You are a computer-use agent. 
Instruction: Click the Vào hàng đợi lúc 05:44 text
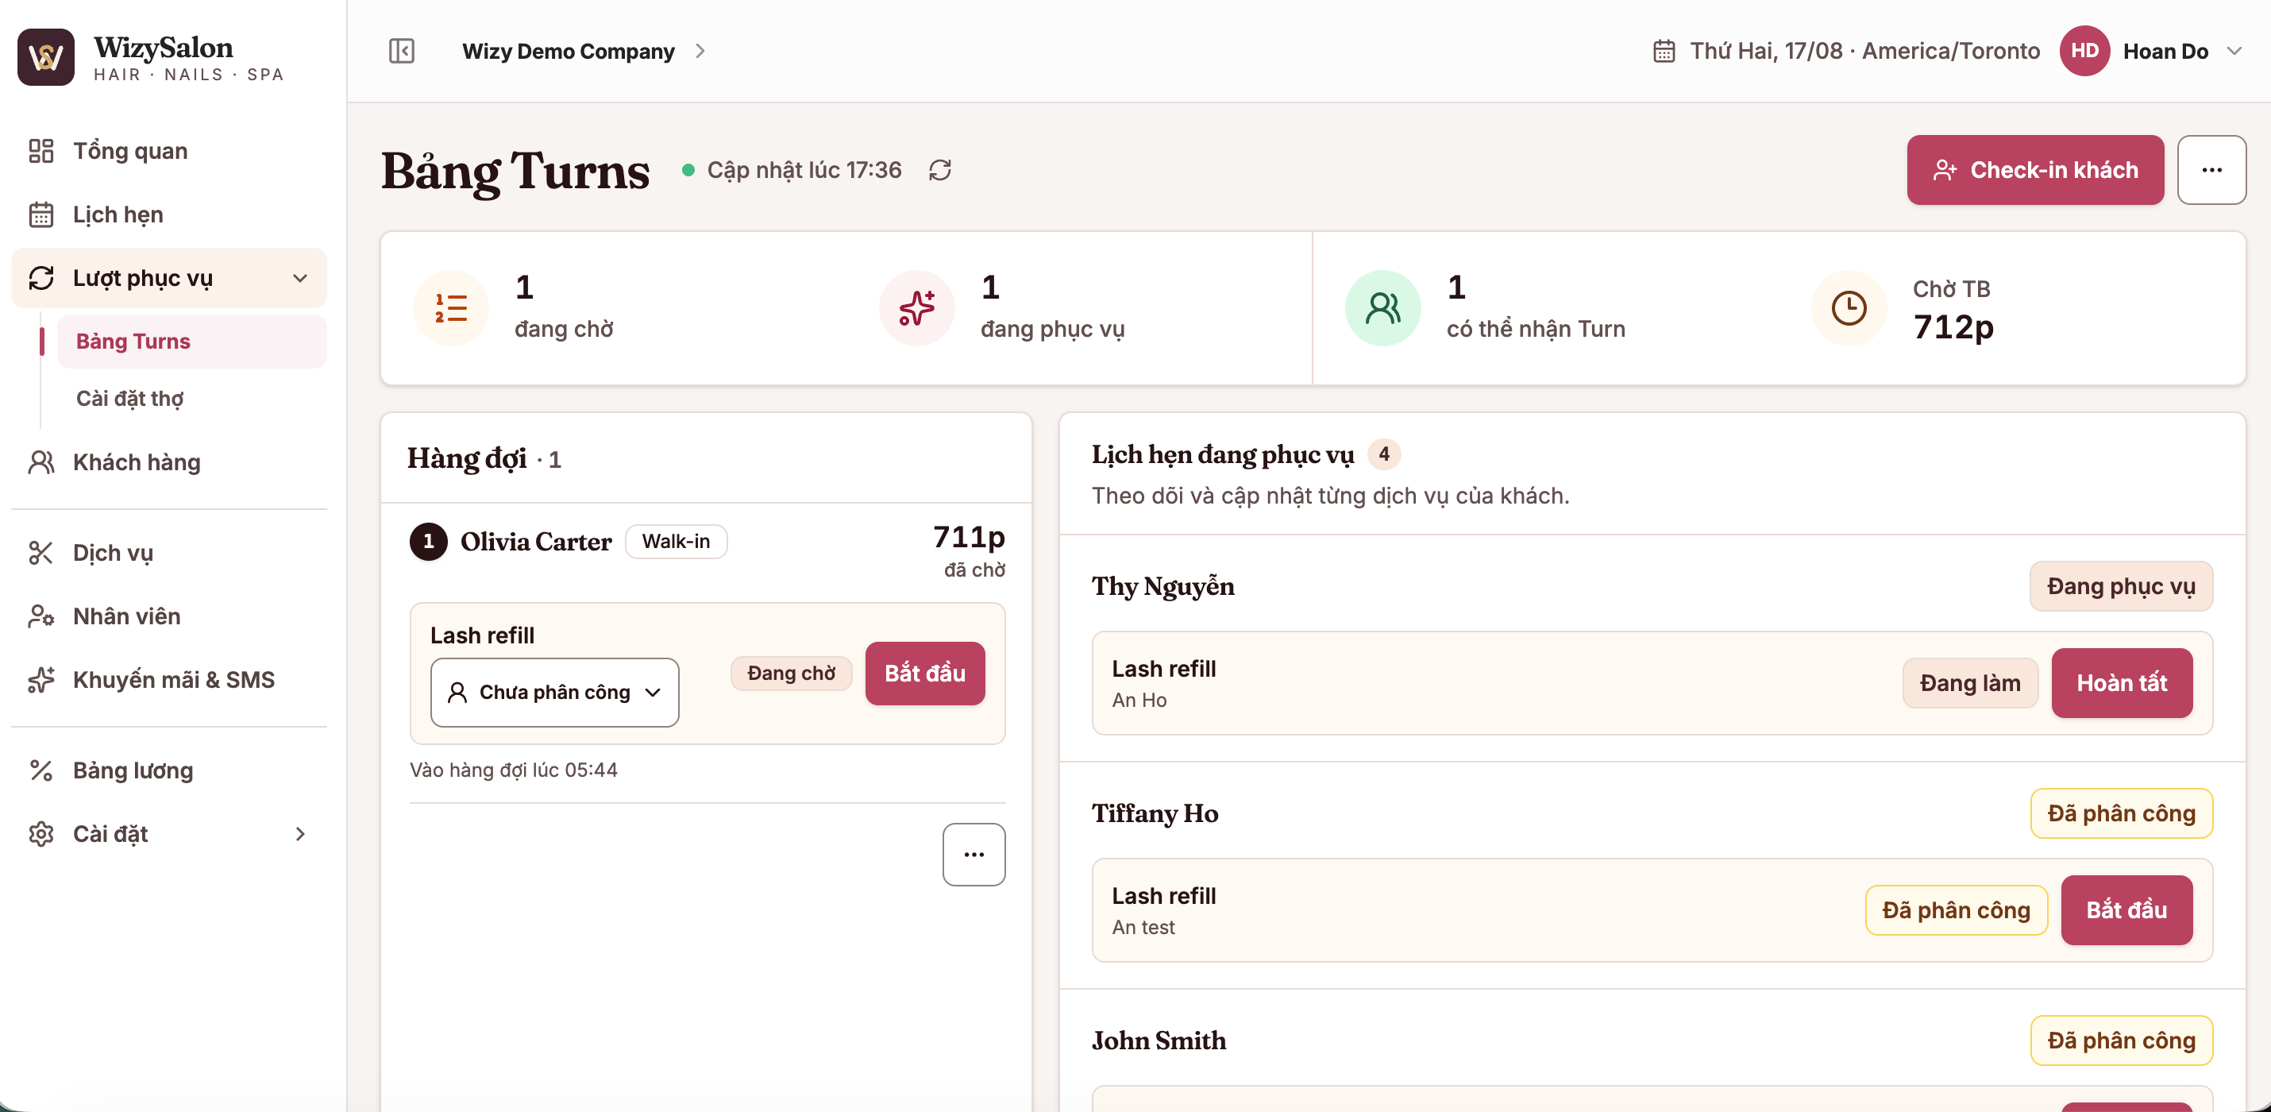(x=513, y=770)
